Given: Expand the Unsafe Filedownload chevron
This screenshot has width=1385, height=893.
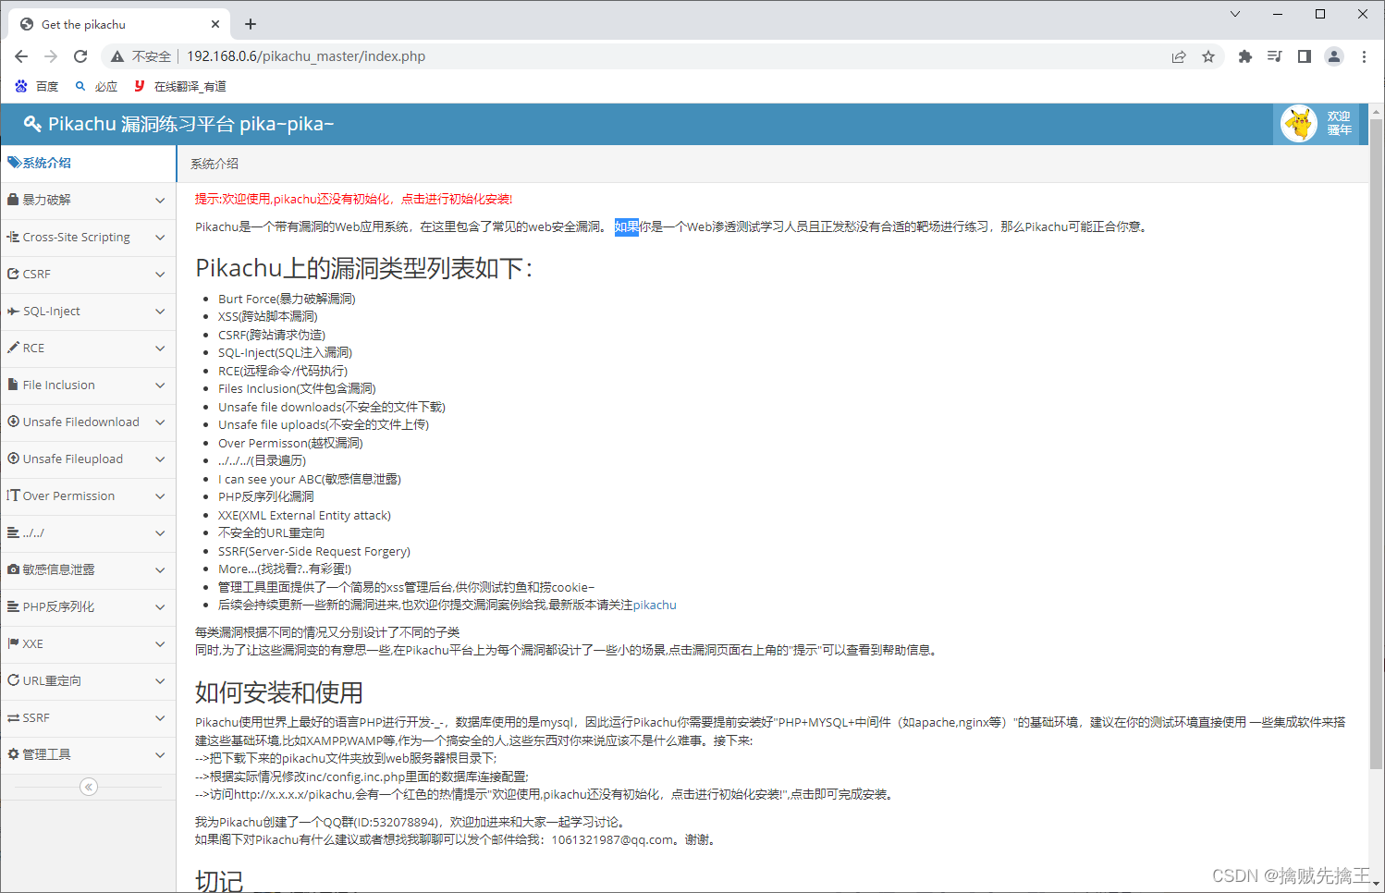Looking at the screenshot, I should pos(160,422).
